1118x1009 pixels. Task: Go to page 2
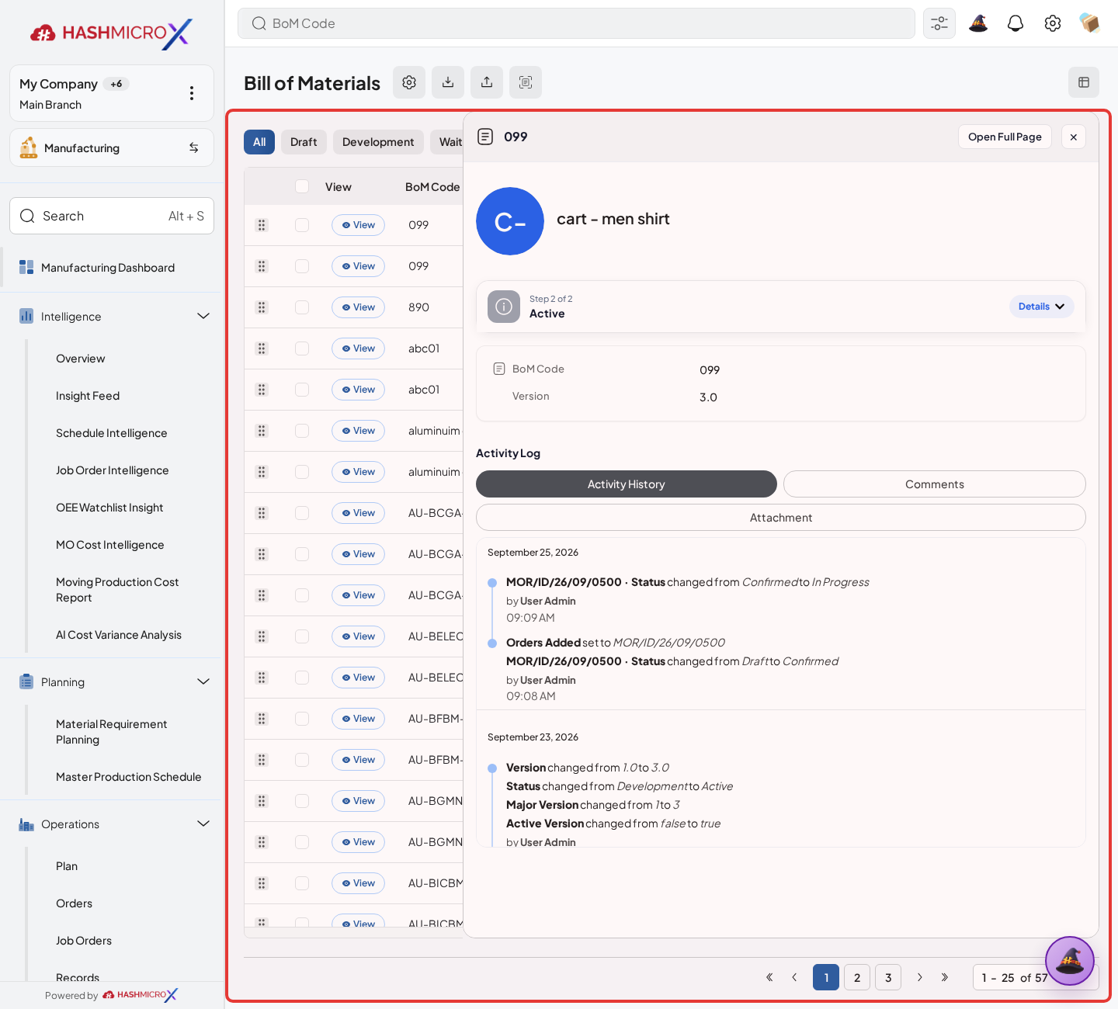857,977
